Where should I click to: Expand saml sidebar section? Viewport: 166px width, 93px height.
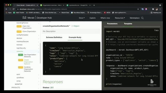tap(18, 74)
